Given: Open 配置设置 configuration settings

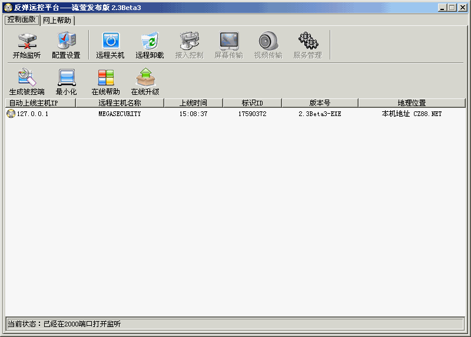Looking at the screenshot, I should pyautogui.click(x=66, y=45).
